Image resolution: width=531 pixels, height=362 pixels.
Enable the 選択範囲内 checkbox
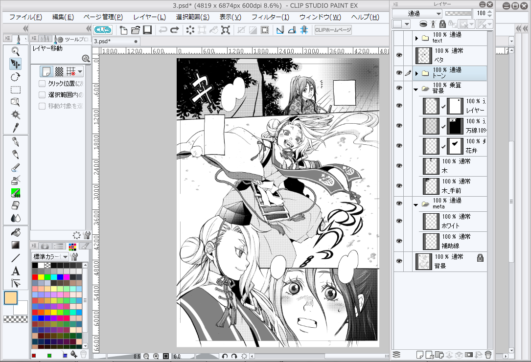pyautogui.click(x=42, y=95)
